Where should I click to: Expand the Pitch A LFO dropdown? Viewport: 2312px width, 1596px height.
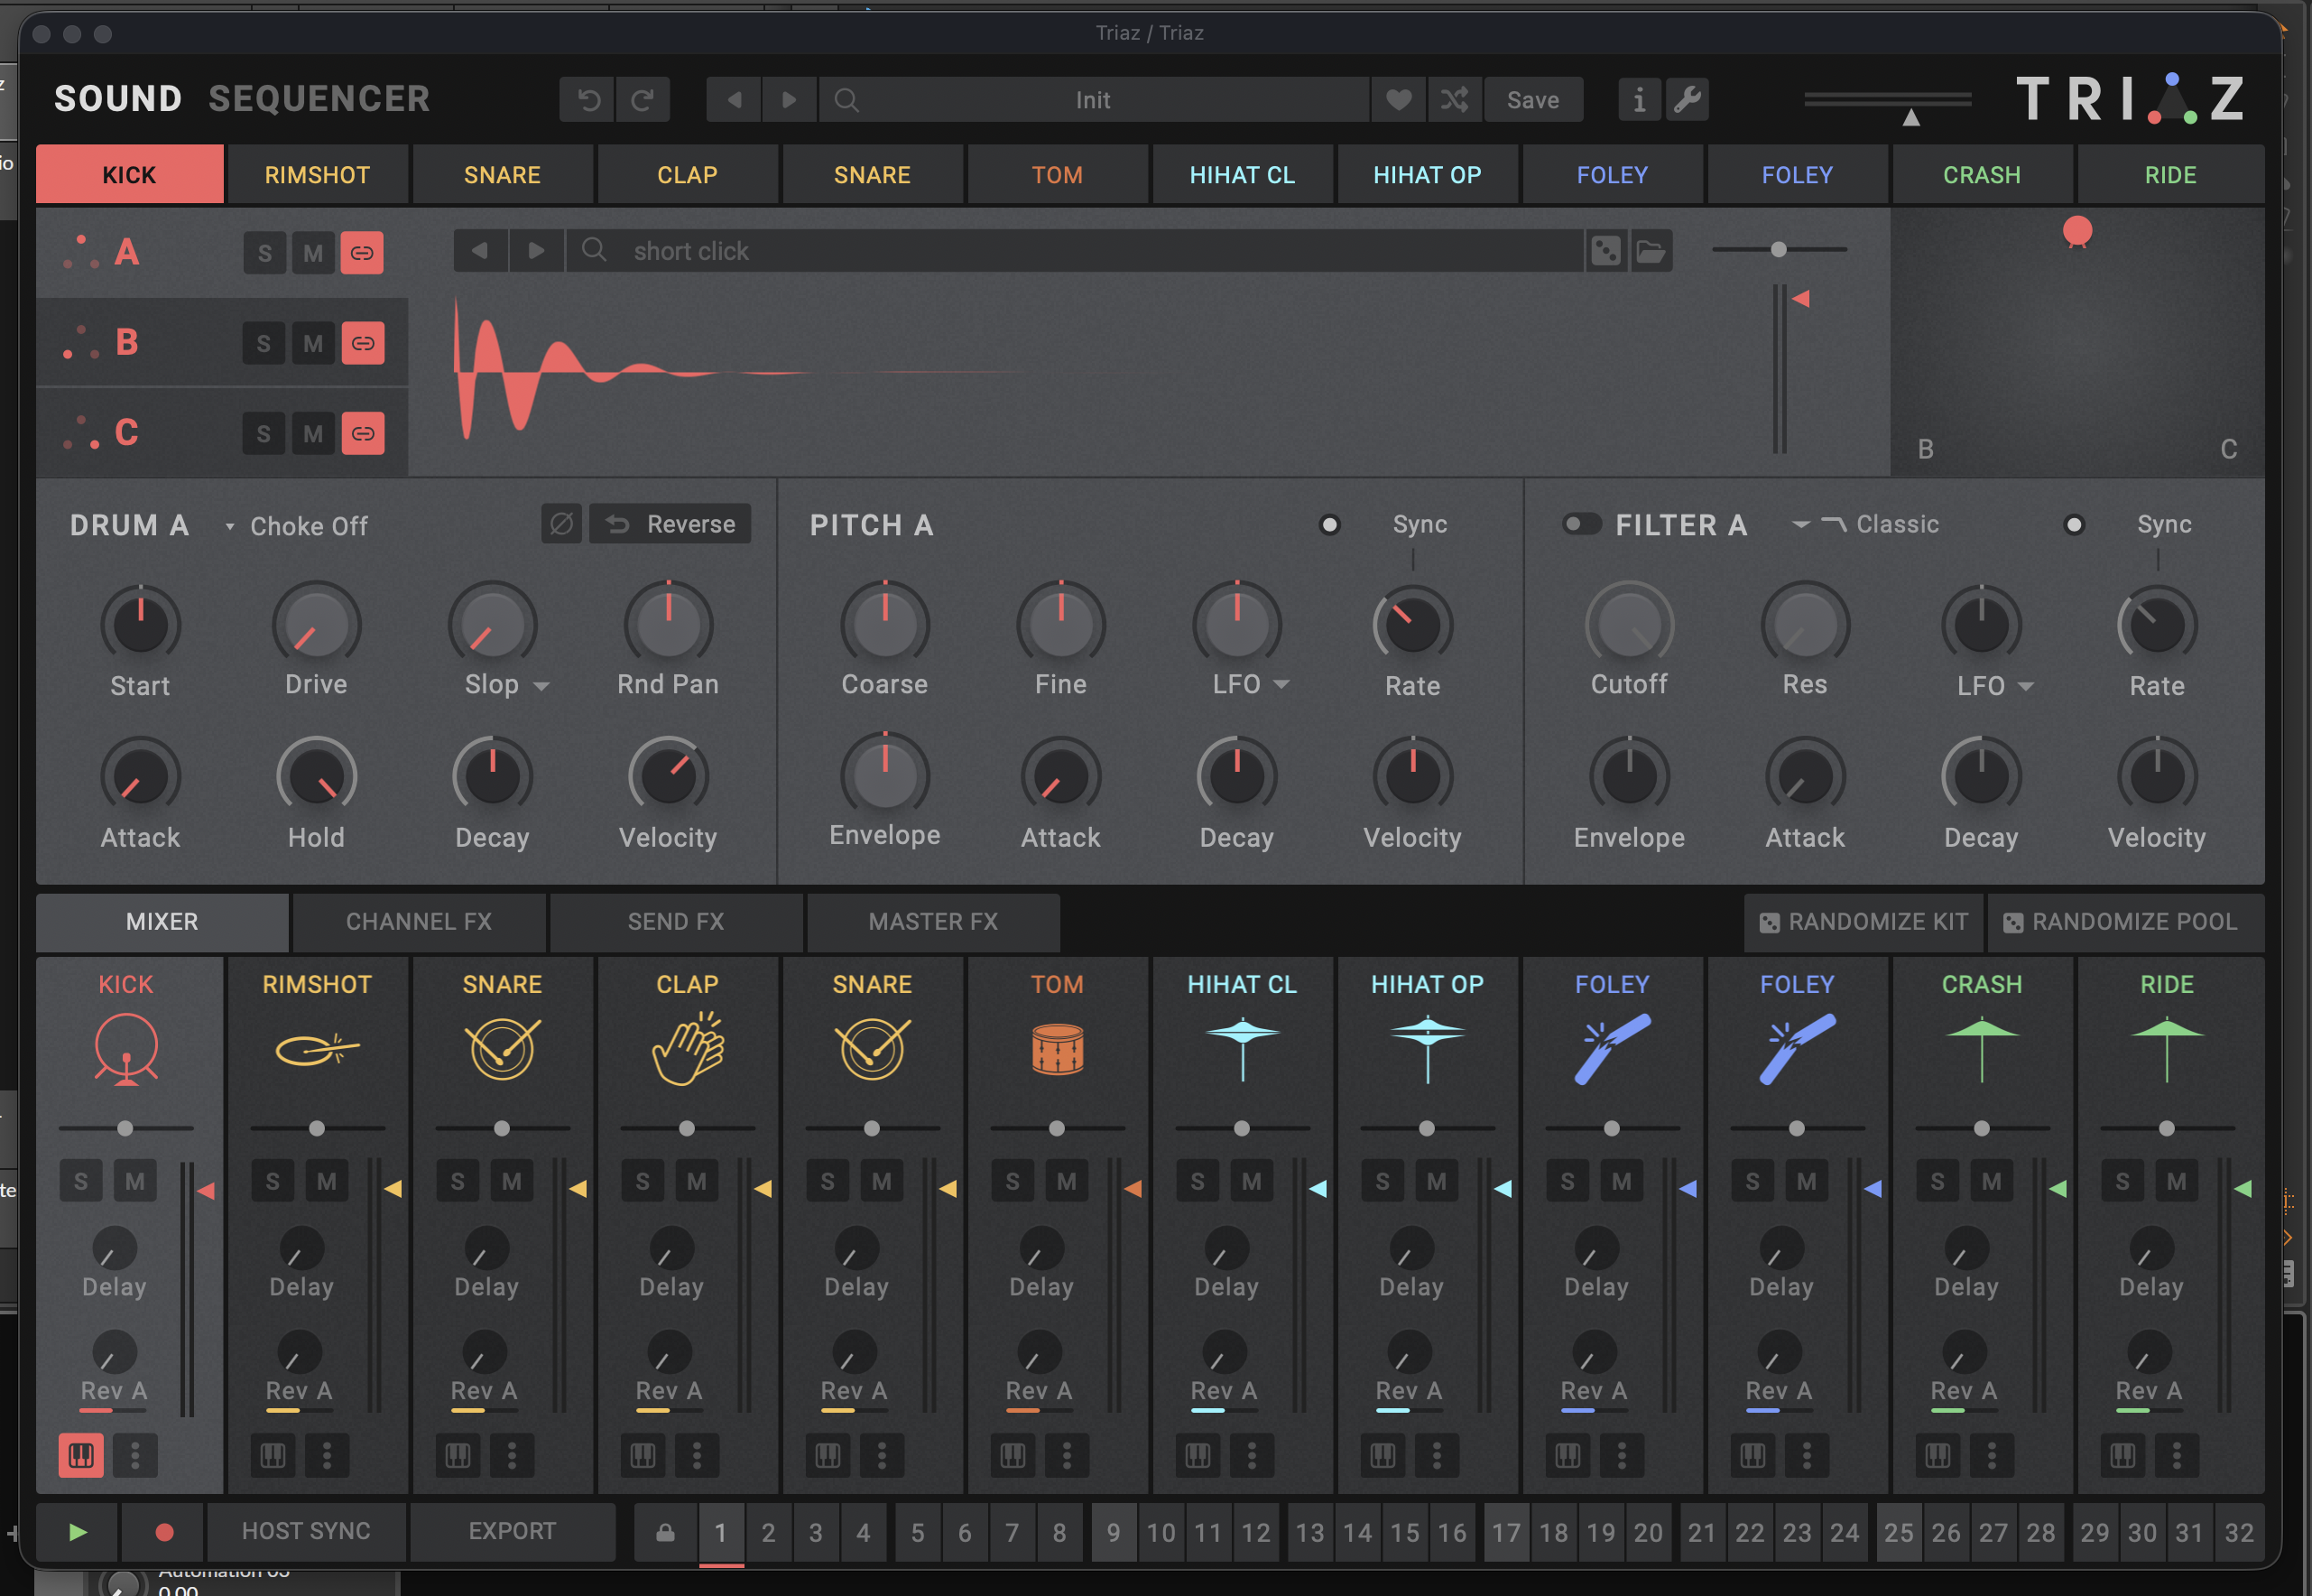tap(1281, 685)
